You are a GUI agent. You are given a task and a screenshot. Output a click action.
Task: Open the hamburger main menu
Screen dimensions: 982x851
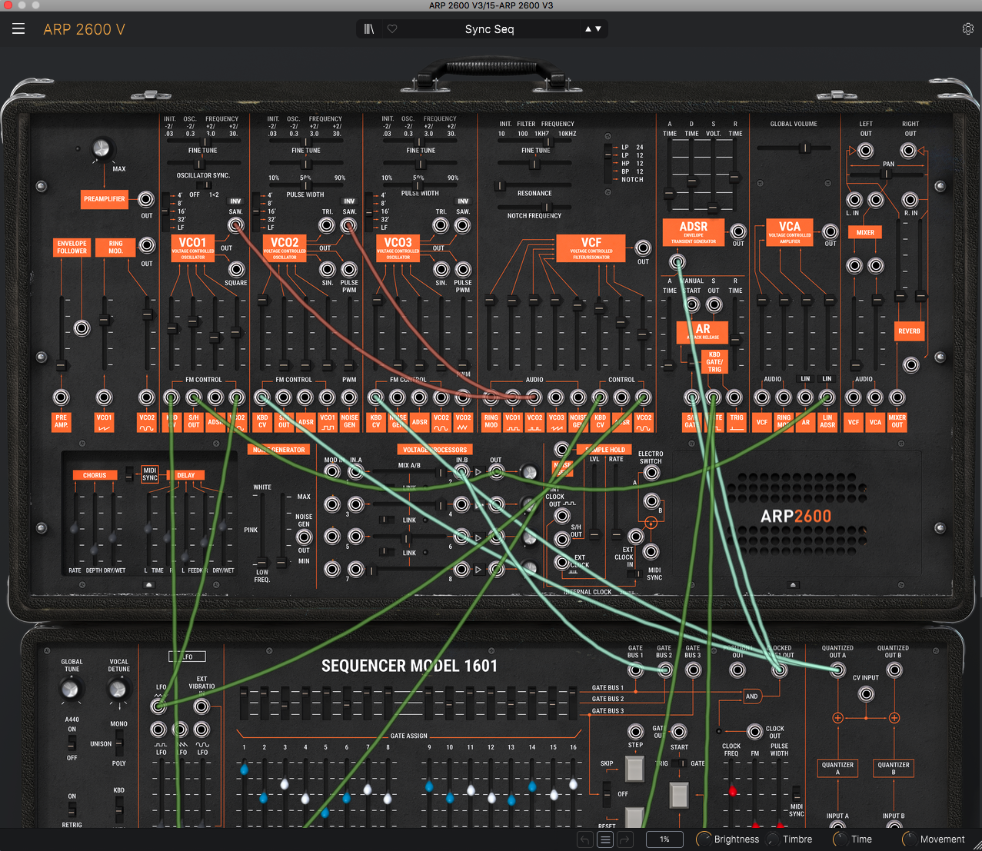pos(18,29)
